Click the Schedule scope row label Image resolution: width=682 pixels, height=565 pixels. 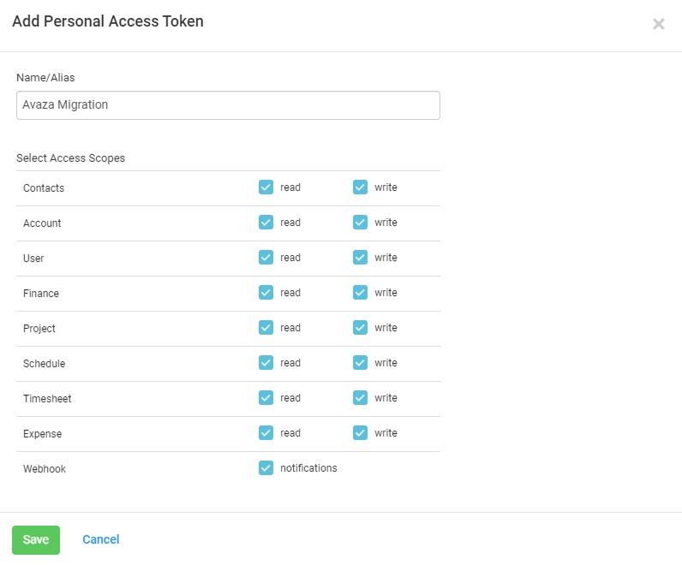coord(44,363)
